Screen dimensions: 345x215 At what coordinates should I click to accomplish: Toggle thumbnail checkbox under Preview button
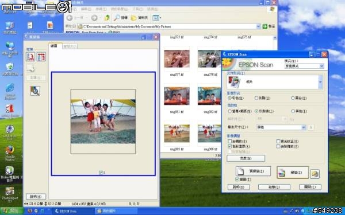pos(237,179)
